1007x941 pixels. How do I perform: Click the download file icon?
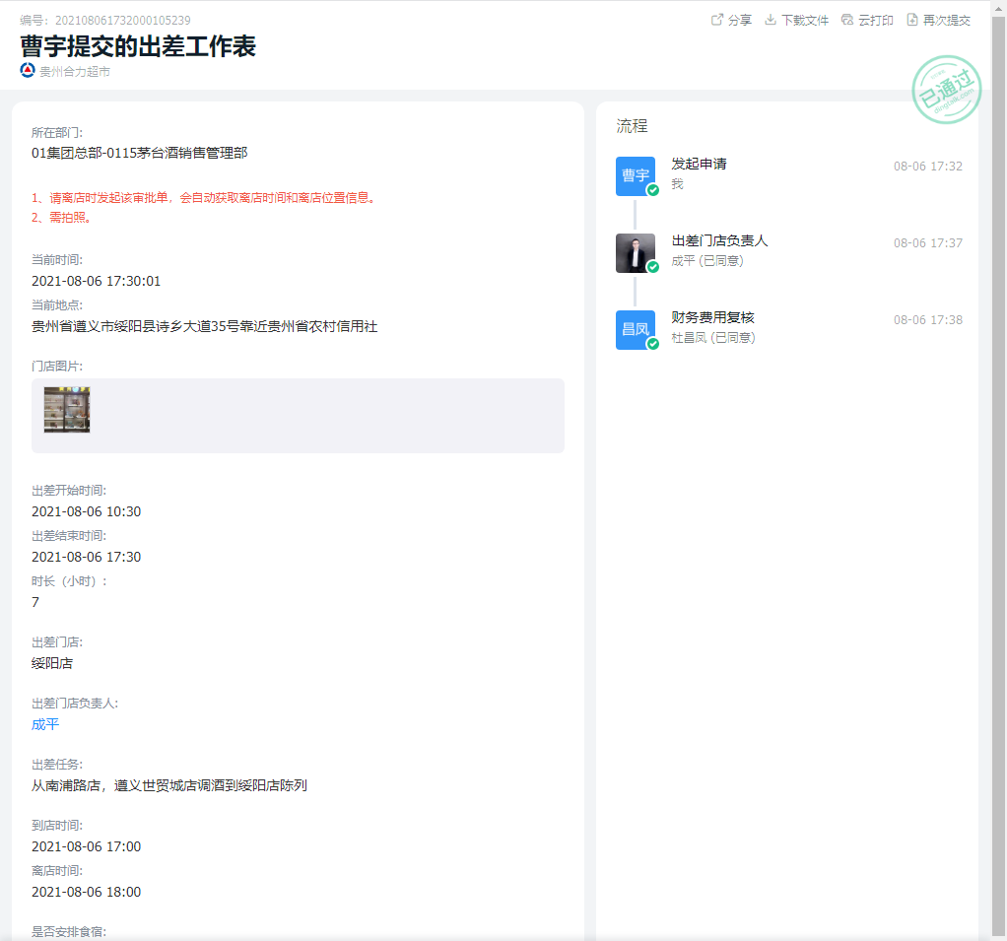771,20
